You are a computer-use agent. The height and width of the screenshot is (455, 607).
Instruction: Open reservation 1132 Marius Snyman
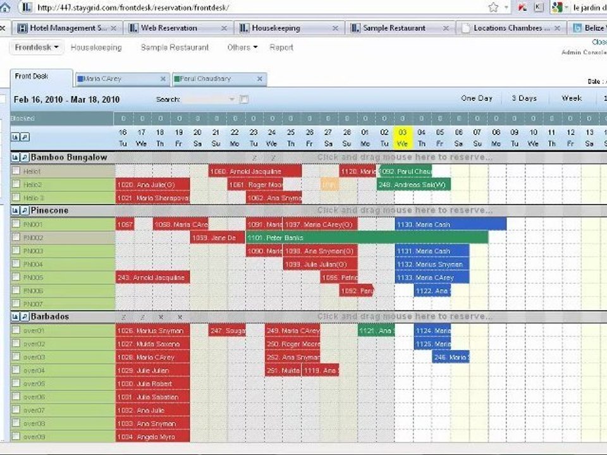click(432, 264)
